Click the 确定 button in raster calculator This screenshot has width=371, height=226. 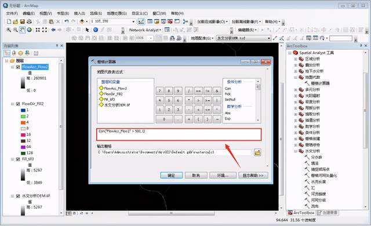(172, 176)
